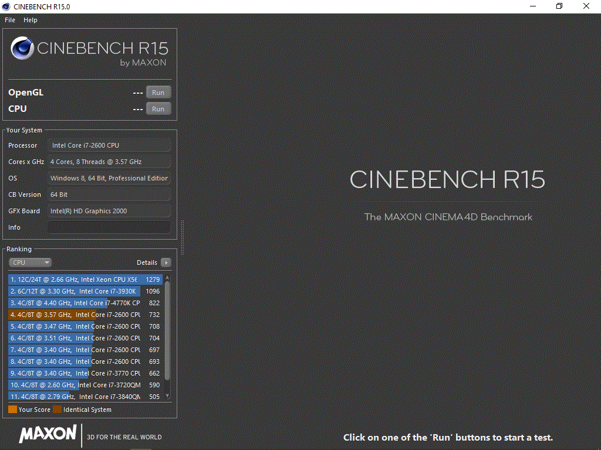The width and height of the screenshot is (601, 450).
Task: Click the ranking list scrollbar thumb
Action: tap(167, 330)
